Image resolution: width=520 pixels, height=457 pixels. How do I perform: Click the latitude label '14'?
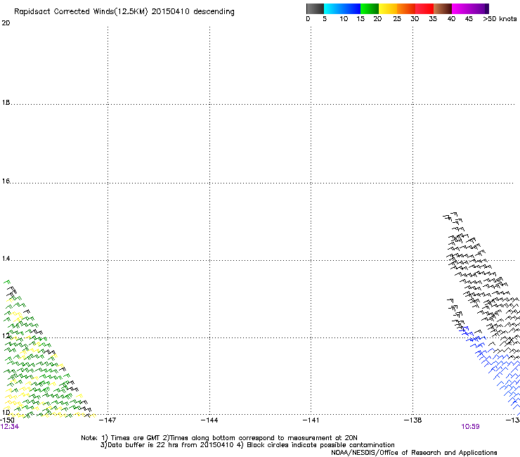[6, 259]
